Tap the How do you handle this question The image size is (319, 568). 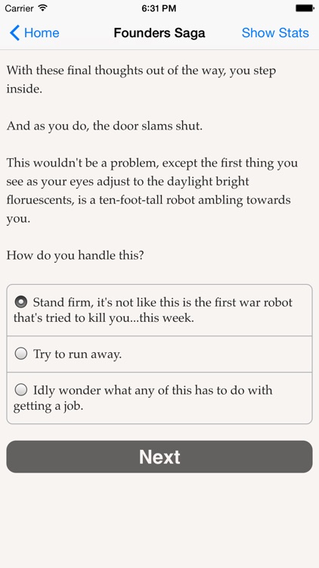pyautogui.click(x=76, y=256)
